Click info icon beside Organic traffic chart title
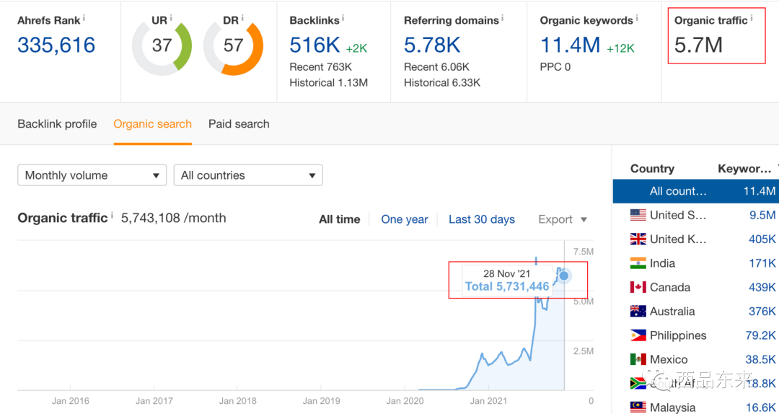 (112, 216)
